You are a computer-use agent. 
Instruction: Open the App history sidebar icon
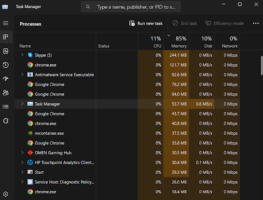coord(6,65)
